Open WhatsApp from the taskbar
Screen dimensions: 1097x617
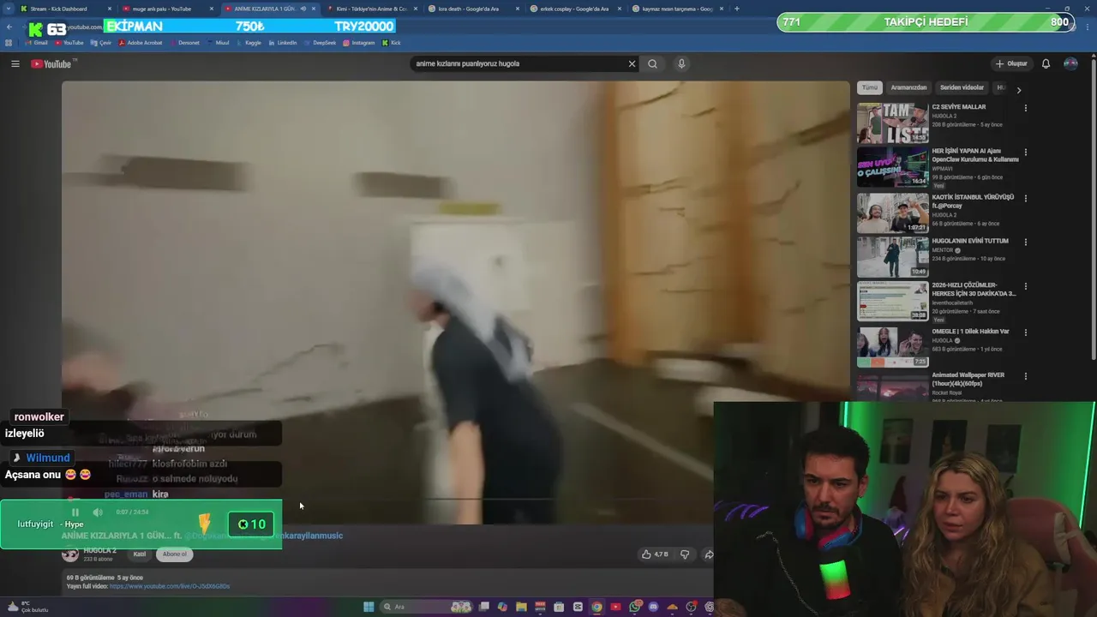tap(634, 607)
